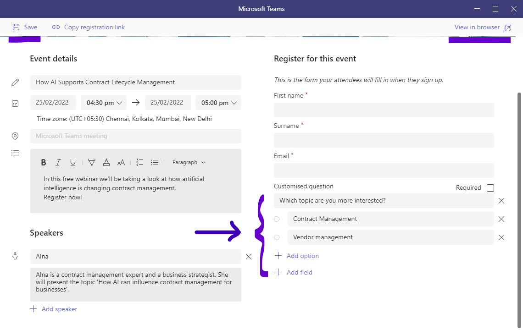Screen dimensions: 523x330
Task: Click the font size icon
Action: pyautogui.click(x=121, y=162)
